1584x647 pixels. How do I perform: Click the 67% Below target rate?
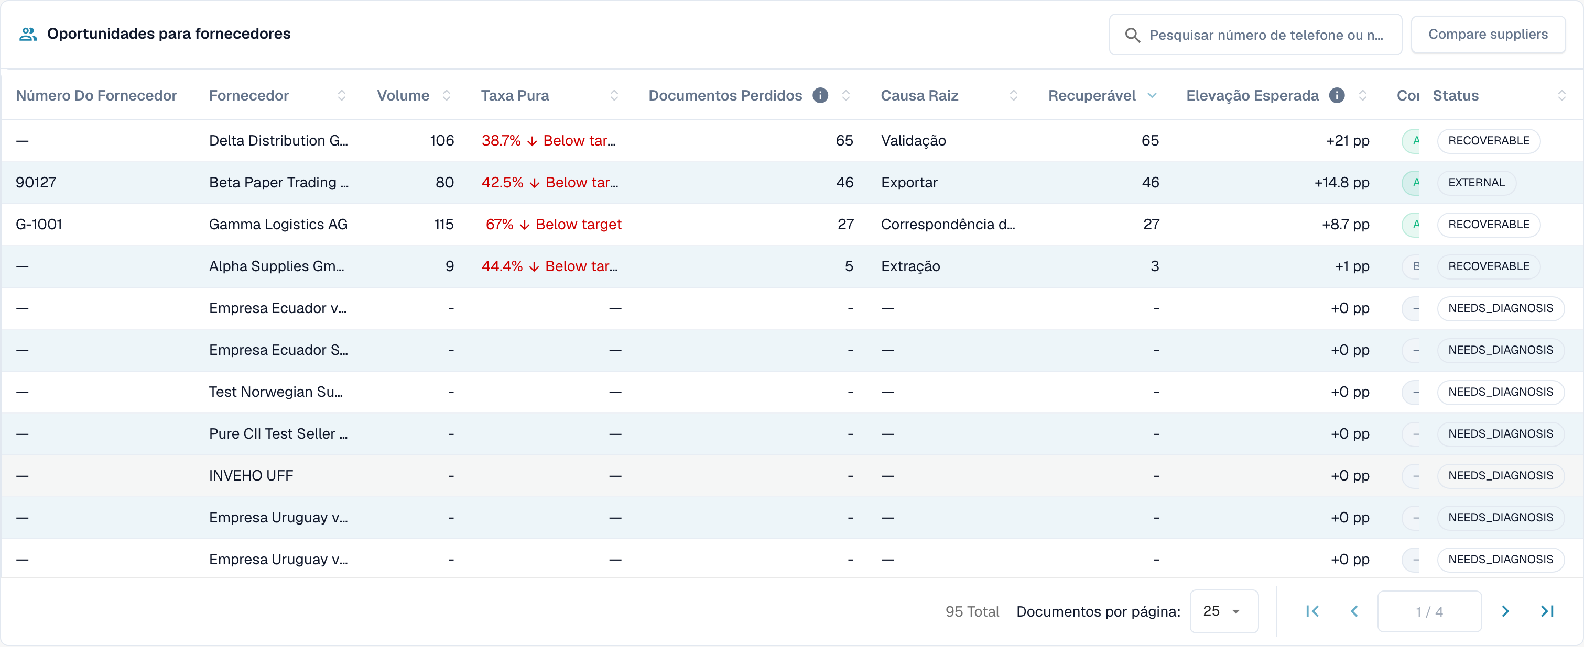[x=554, y=224]
